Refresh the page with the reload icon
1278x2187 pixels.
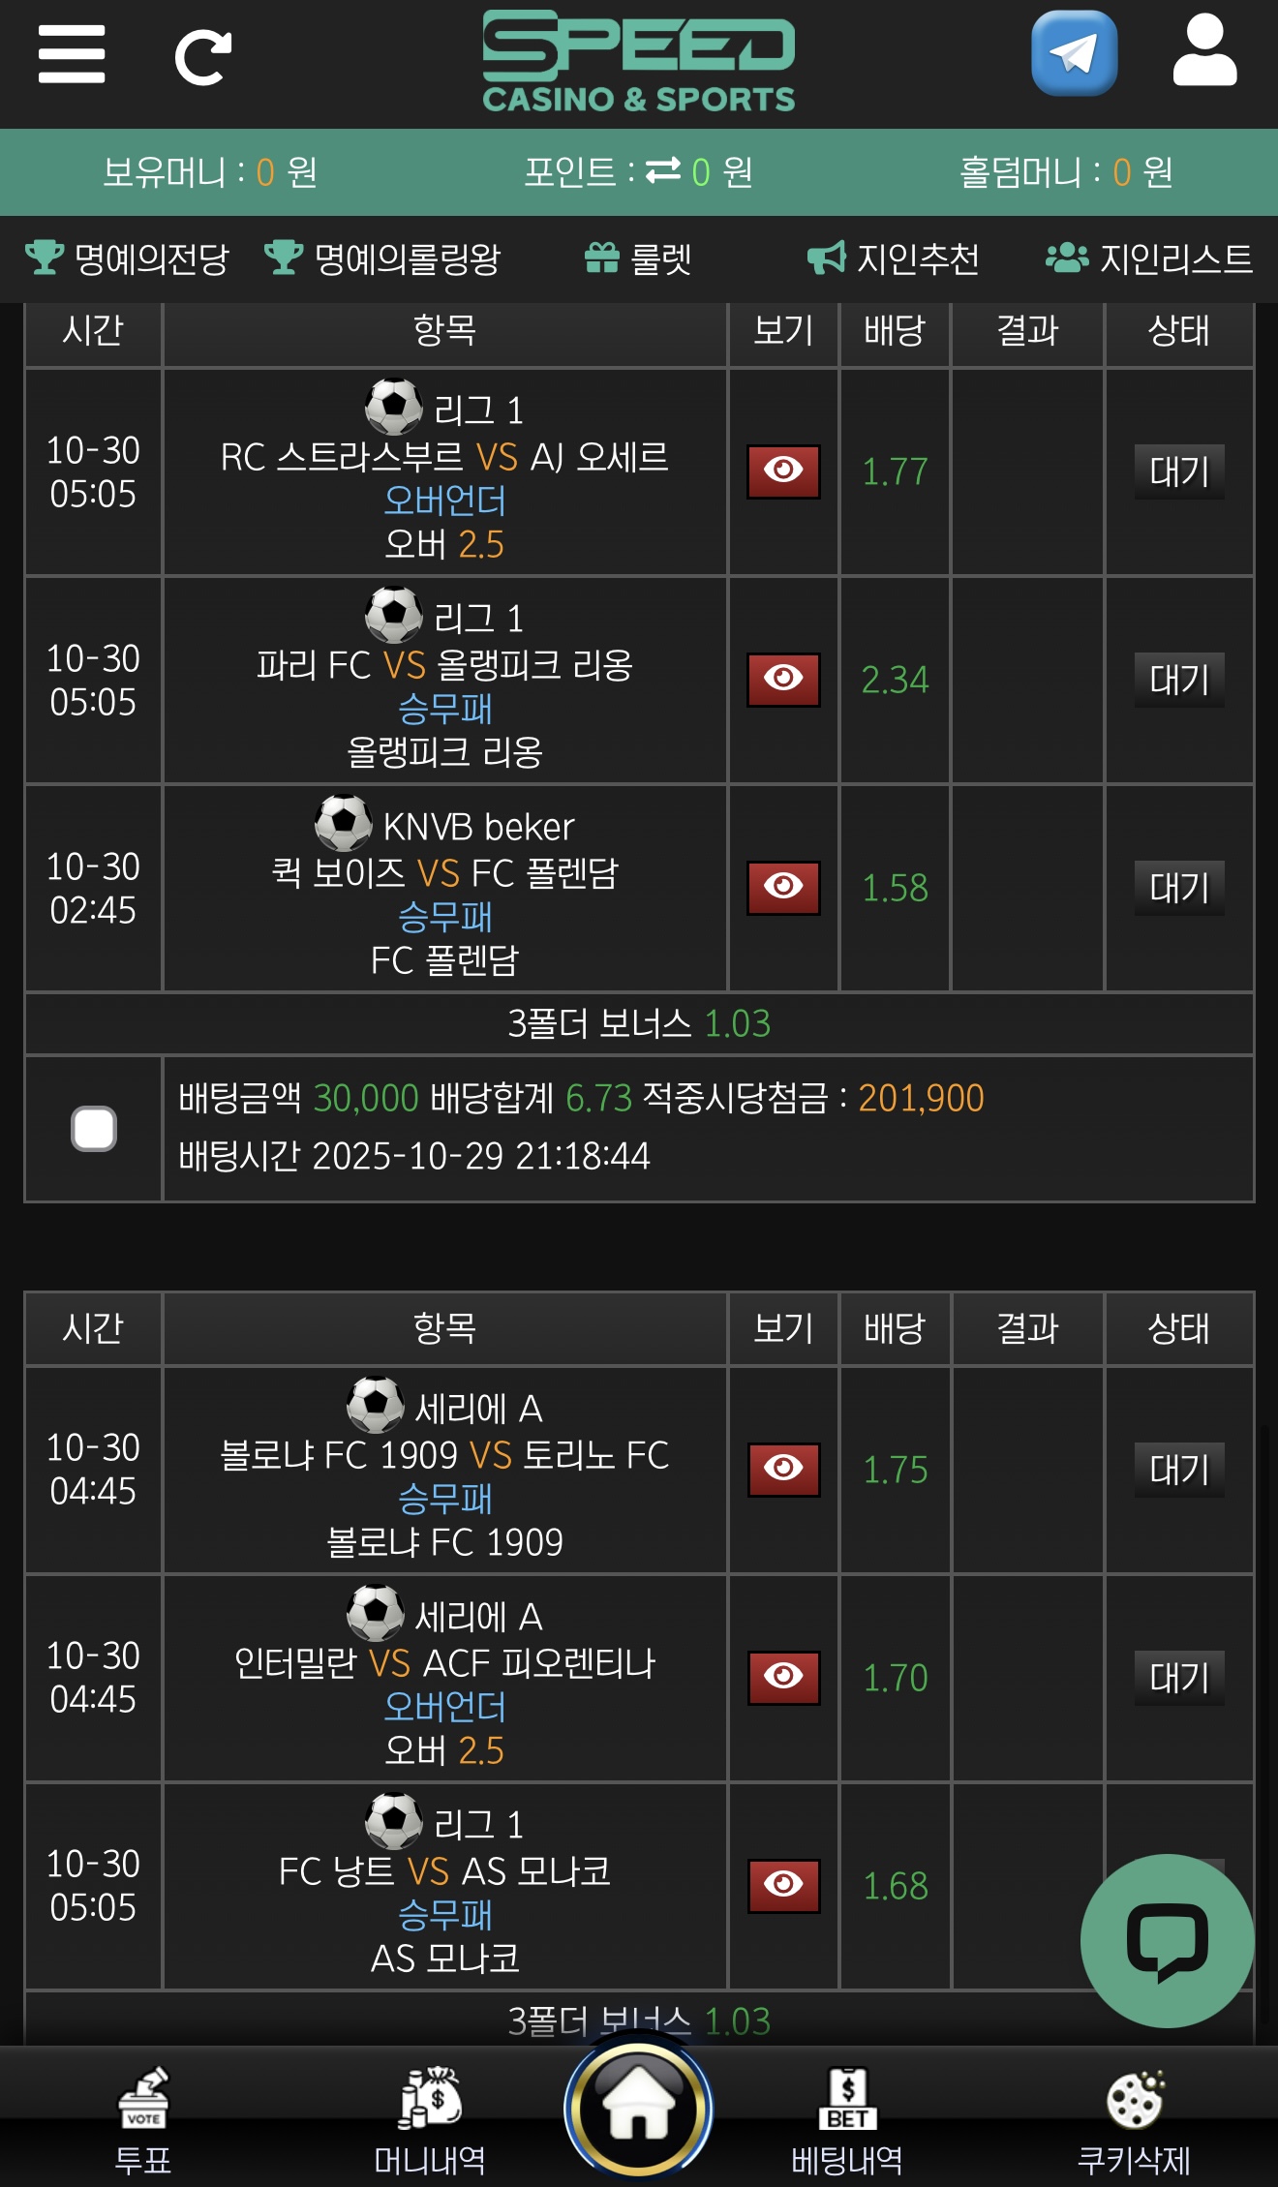(x=202, y=55)
